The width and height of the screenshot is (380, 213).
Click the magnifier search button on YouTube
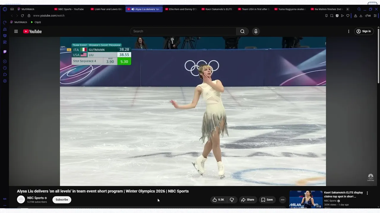[243, 31]
